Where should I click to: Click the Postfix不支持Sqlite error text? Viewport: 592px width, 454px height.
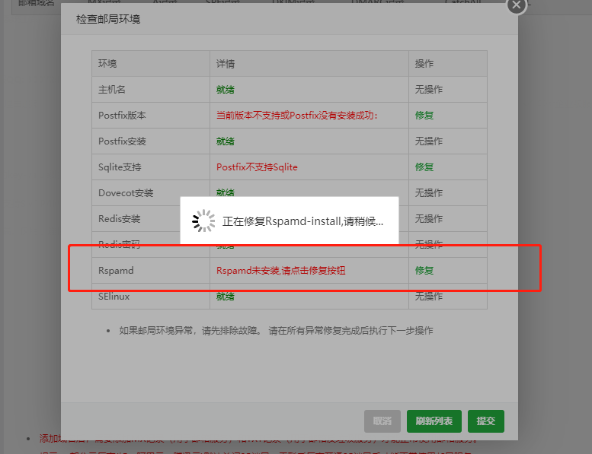point(257,167)
